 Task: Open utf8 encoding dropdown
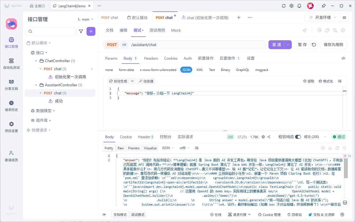click(x=184, y=148)
